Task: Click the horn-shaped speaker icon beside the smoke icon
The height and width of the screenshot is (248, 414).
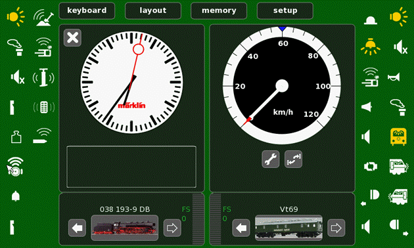Action: coord(367,107)
